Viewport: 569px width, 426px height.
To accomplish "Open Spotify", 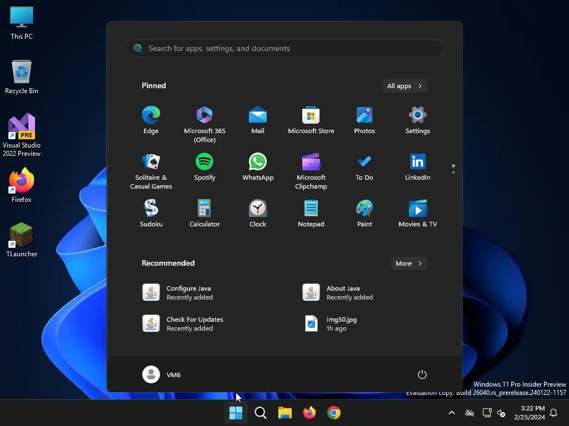I will coord(204,167).
